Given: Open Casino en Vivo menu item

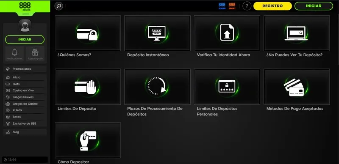Looking at the screenshot, I should [25, 90].
